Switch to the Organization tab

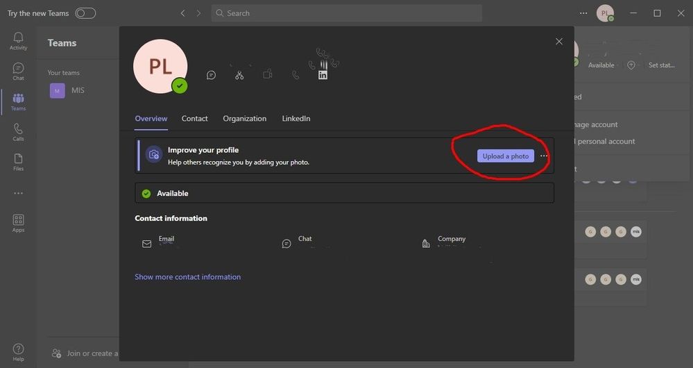click(x=244, y=119)
